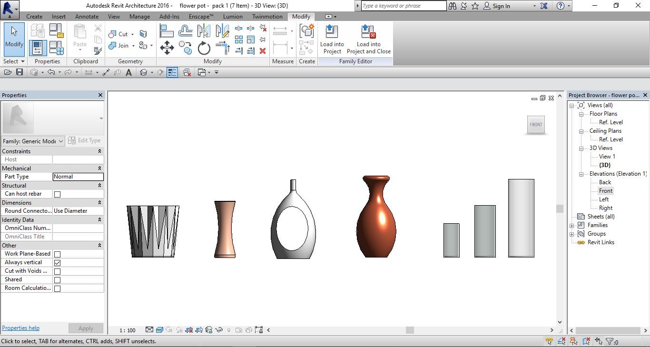Select the Move tool in the Modify panel

pyautogui.click(x=167, y=48)
